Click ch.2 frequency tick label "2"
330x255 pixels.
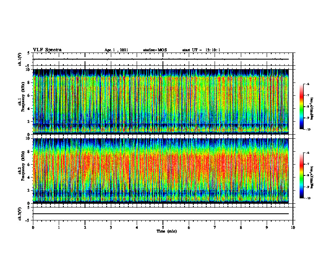coord(29,190)
